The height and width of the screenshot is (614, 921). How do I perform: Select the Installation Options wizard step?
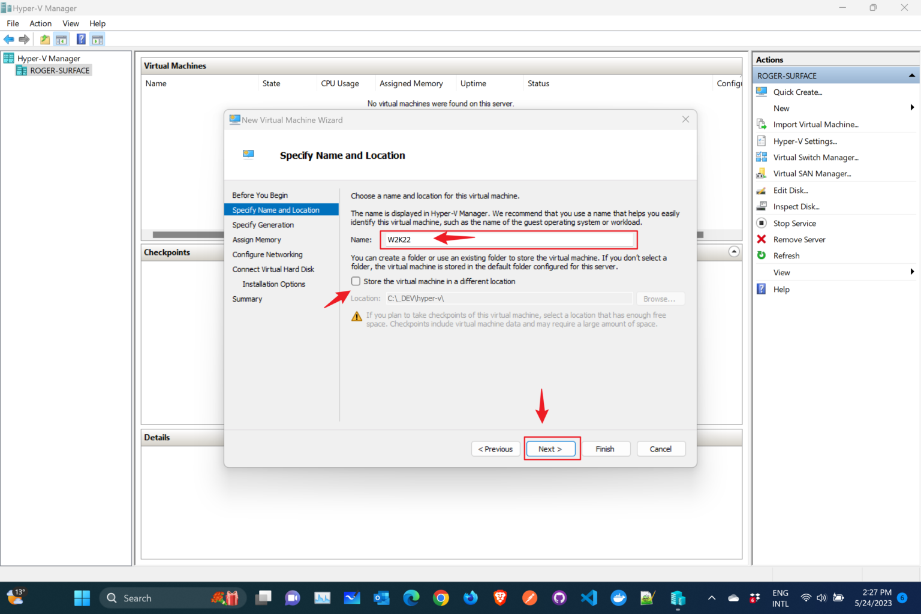[273, 284]
